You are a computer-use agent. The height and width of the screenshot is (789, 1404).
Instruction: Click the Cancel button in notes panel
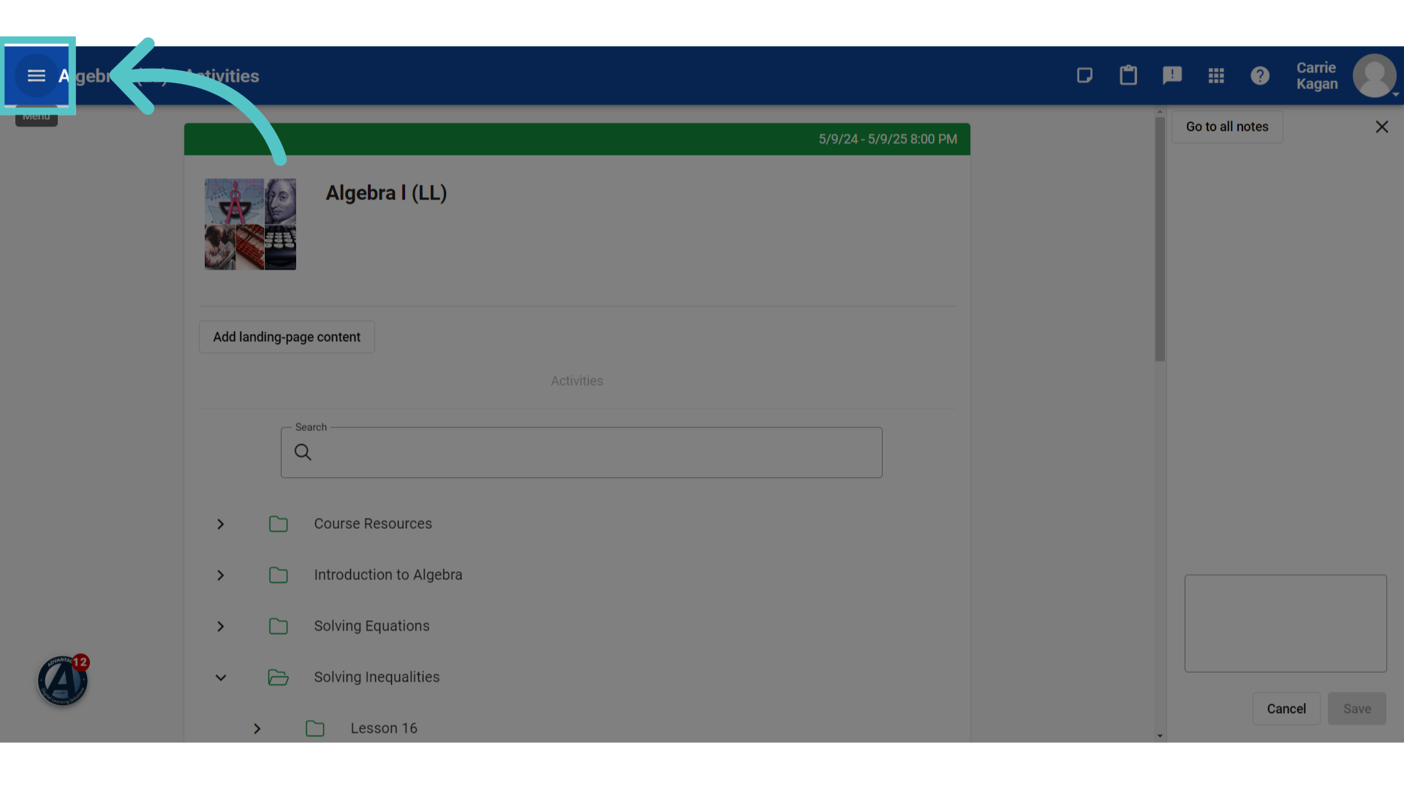click(x=1286, y=709)
